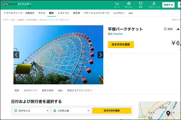This screenshot has height=120, width=181.
Task: Click the share arrow icon
Action: click(x=178, y=29)
